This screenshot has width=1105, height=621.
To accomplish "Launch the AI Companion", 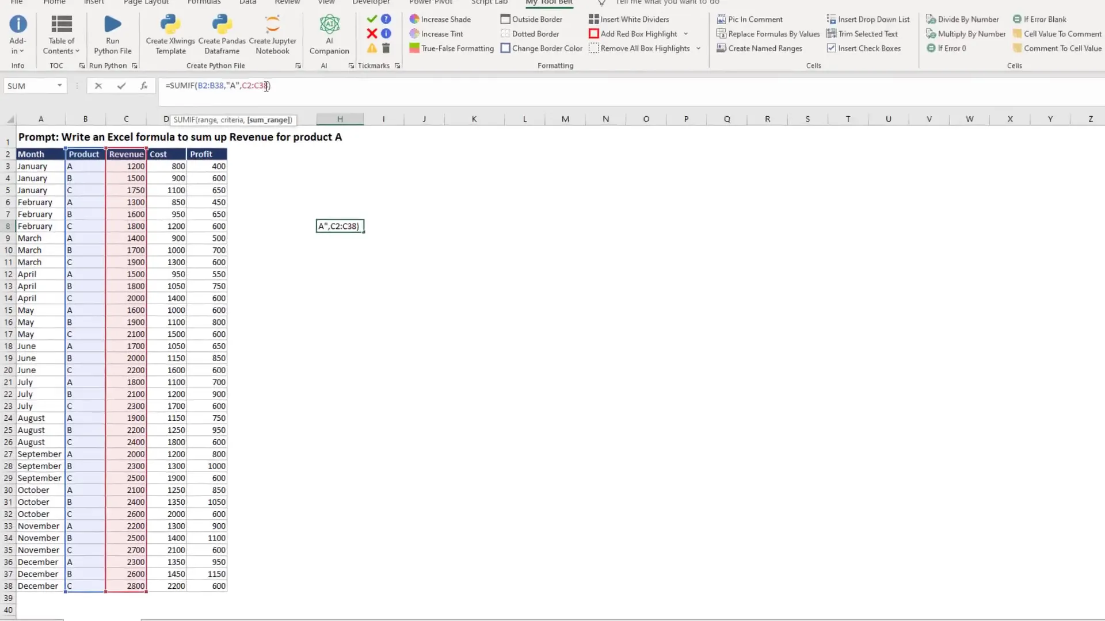I will click(329, 32).
